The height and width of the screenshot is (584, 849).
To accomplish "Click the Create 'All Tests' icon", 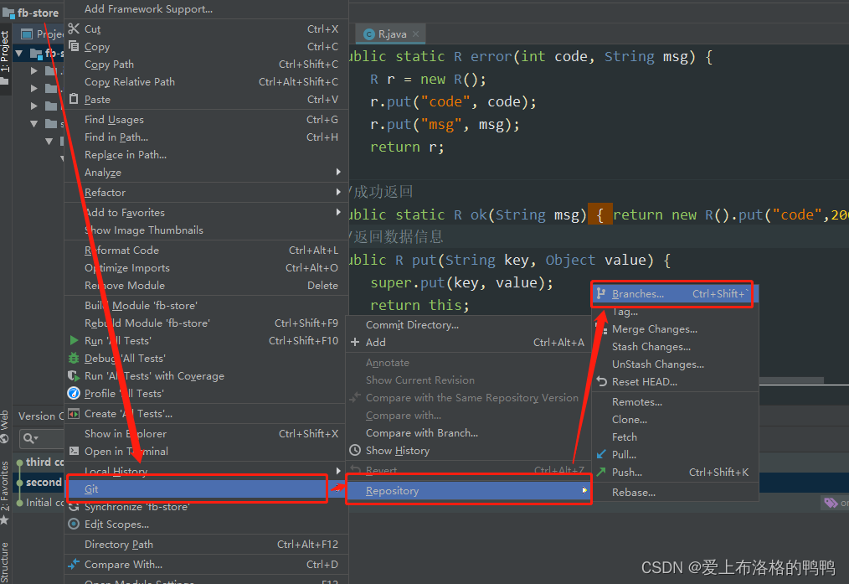I will coord(74,413).
